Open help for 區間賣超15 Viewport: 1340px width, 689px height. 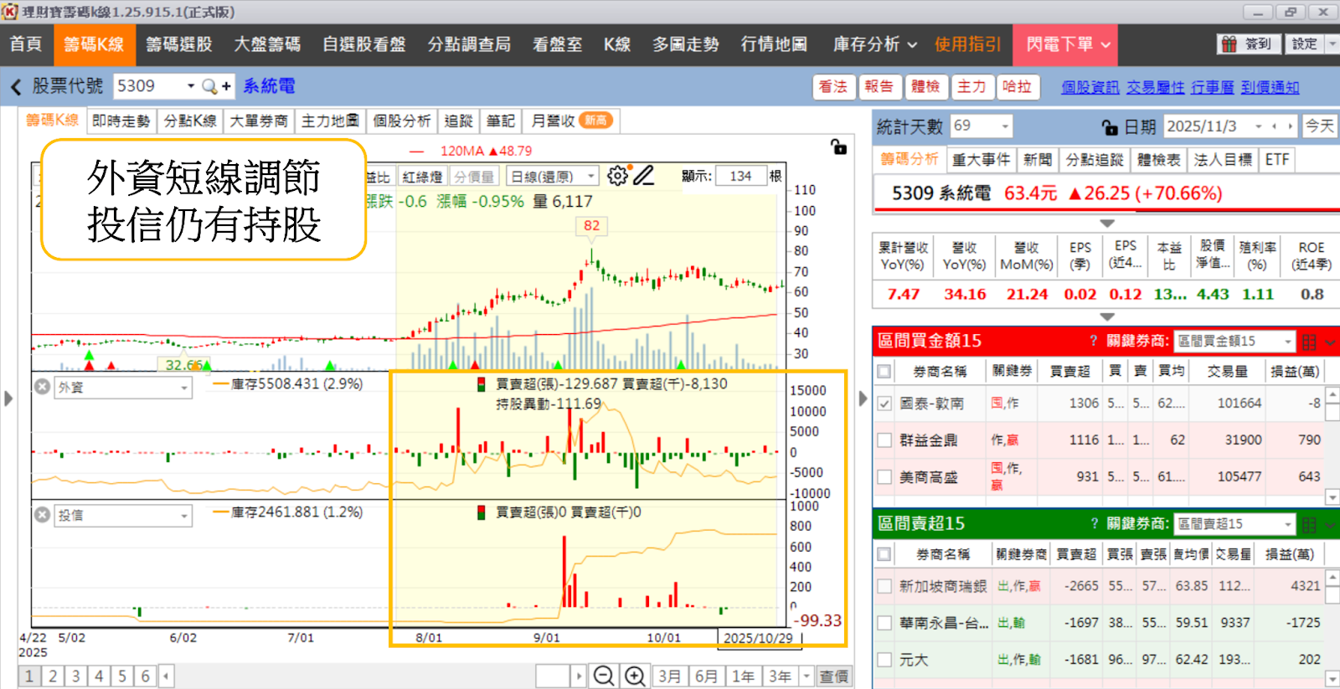(x=1093, y=523)
